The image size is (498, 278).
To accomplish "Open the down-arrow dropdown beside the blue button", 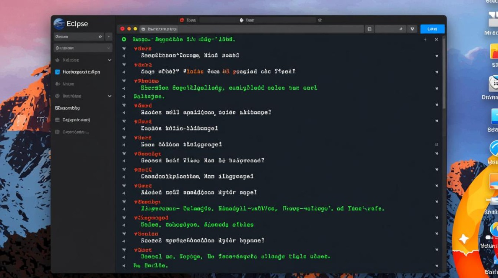I will click(412, 29).
